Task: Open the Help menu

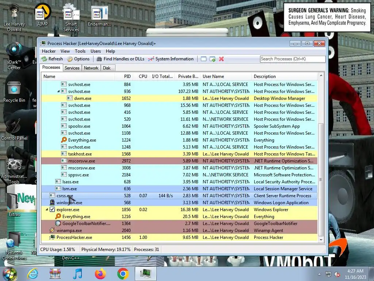Action: 110,51
